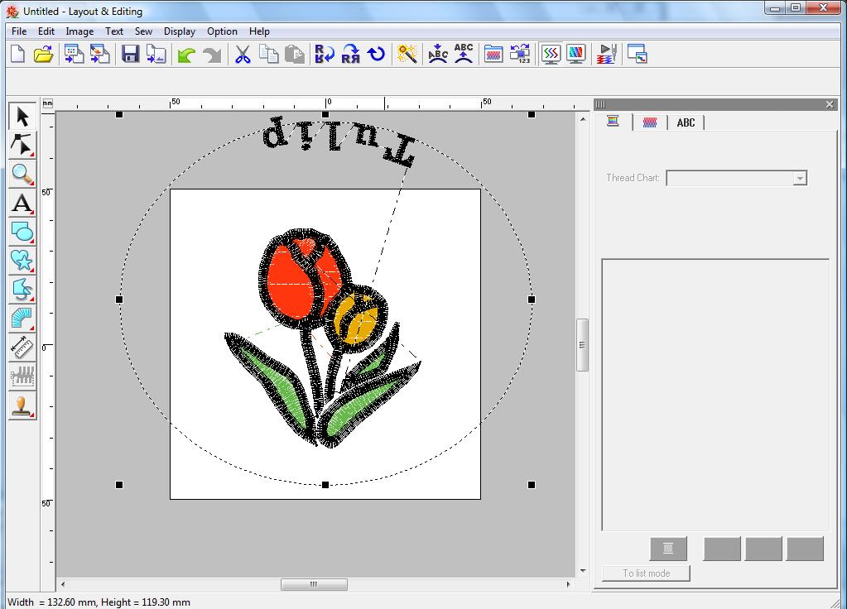Cut the selection with the scissors icon
The image size is (847, 609).
coord(243,54)
